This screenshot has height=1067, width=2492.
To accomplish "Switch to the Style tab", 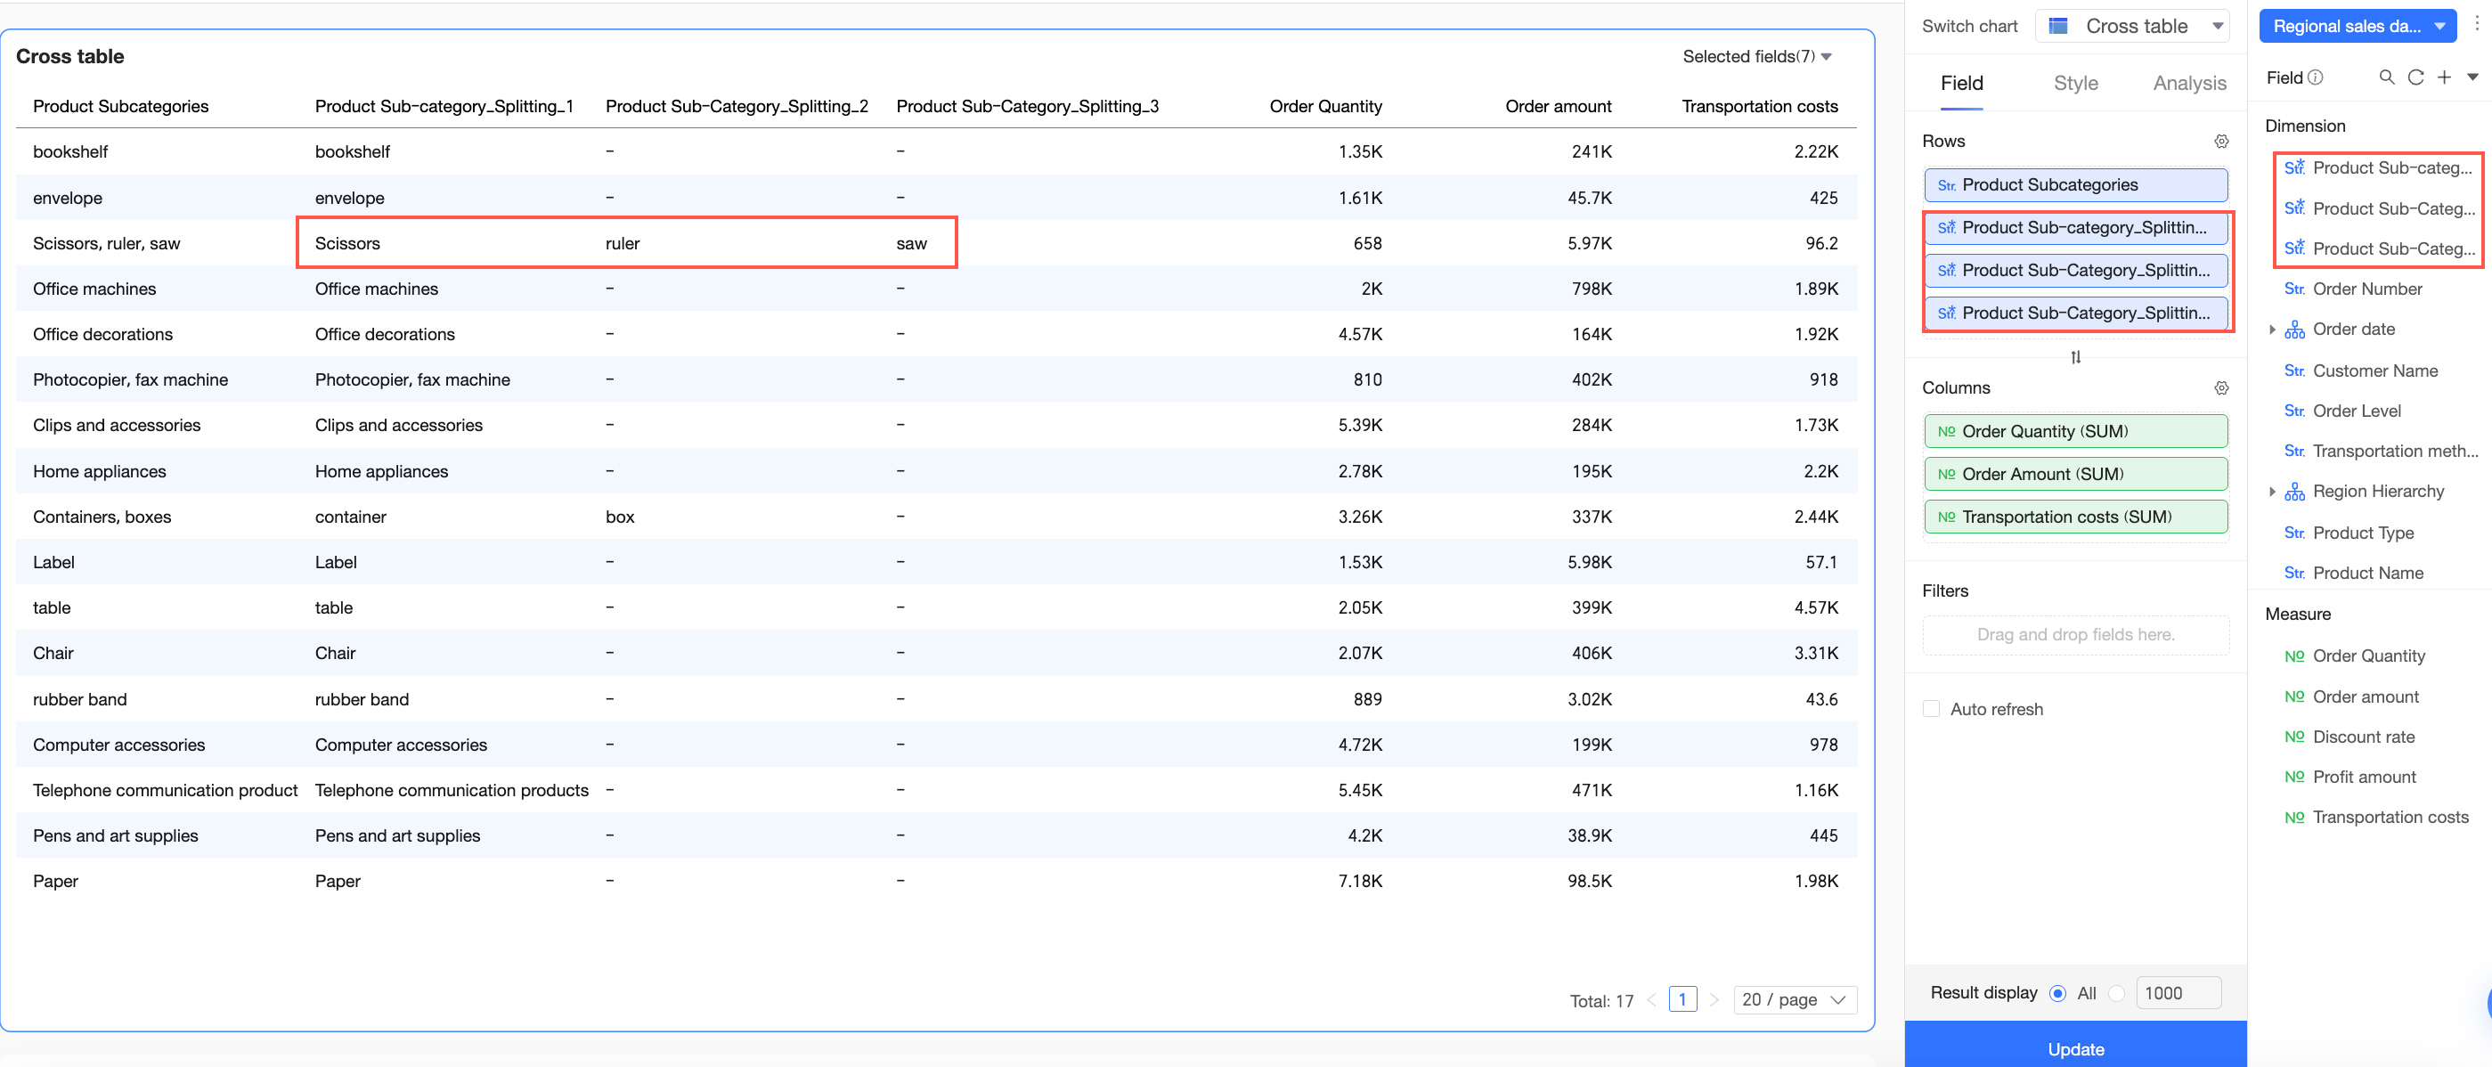I will coord(2075,83).
